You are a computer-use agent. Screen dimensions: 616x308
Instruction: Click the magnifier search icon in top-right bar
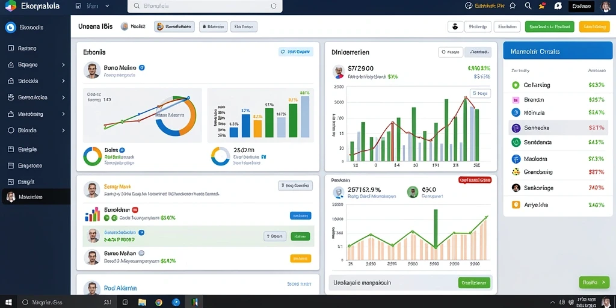pos(528,6)
